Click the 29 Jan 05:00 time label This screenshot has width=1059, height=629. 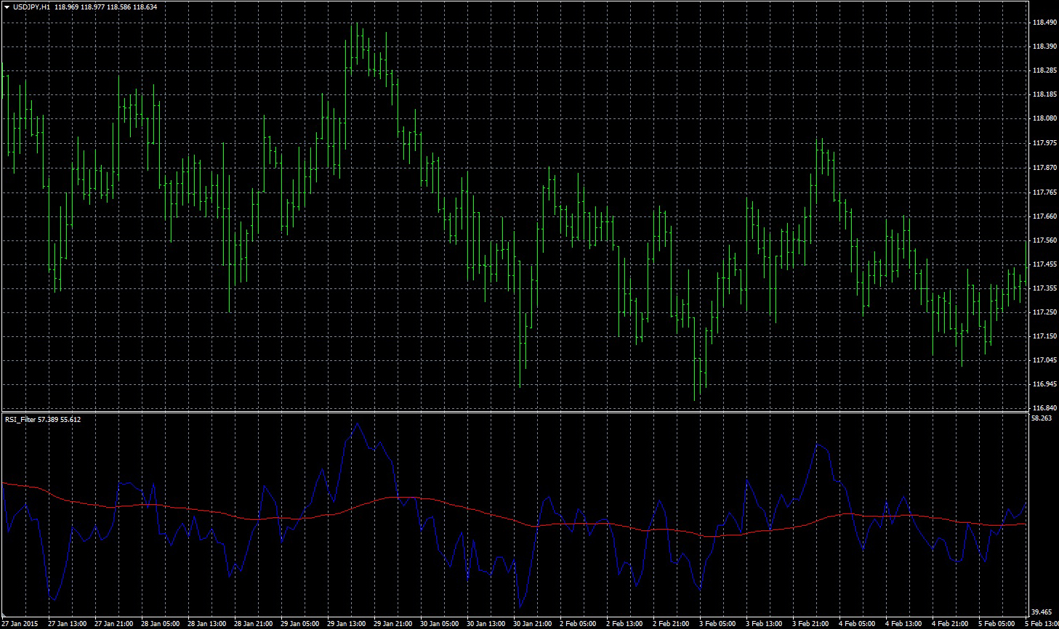[300, 624]
